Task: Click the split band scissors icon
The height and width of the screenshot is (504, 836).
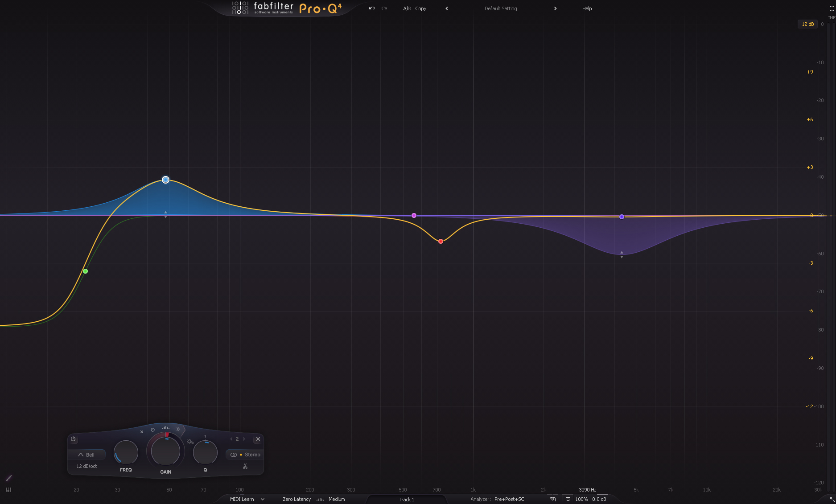Action: click(x=245, y=467)
